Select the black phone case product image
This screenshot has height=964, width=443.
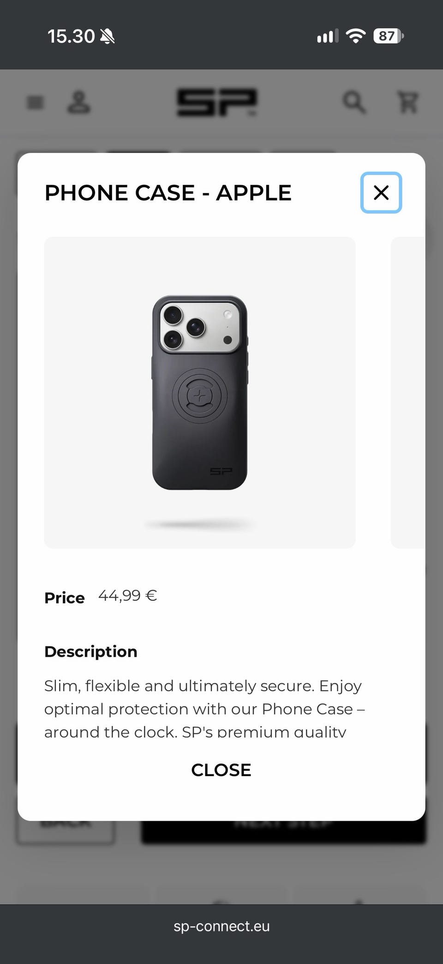tap(200, 393)
